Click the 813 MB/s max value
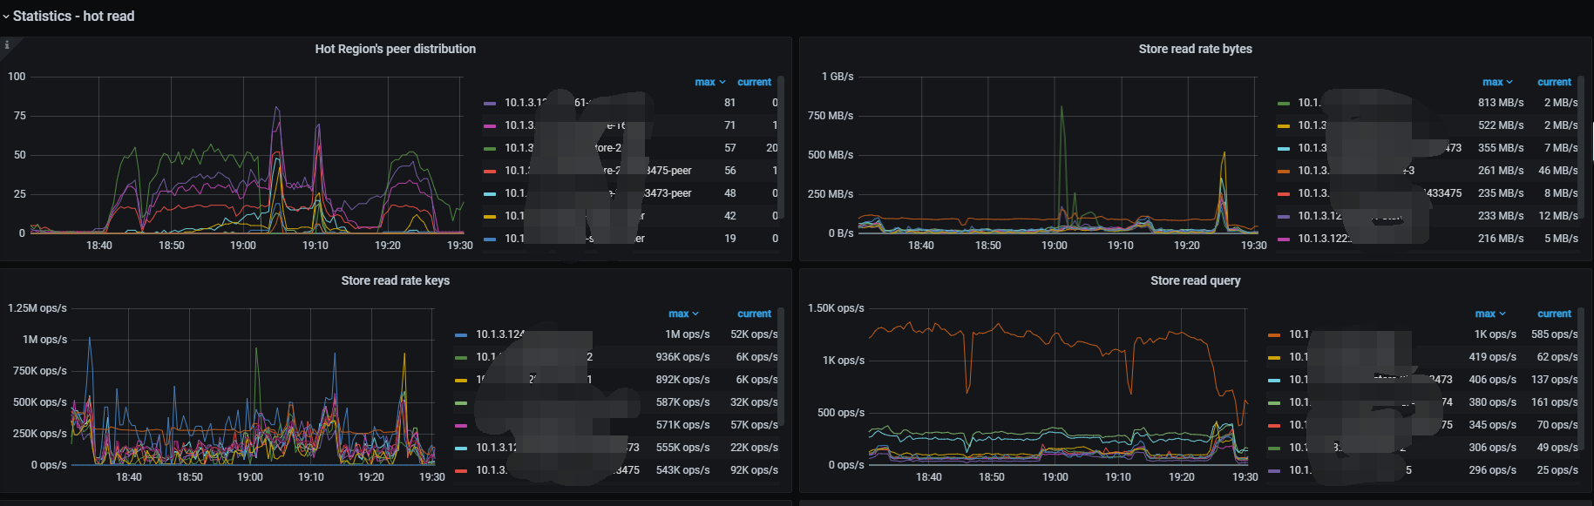Screen dimensions: 1594x506 pyautogui.click(x=1501, y=103)
